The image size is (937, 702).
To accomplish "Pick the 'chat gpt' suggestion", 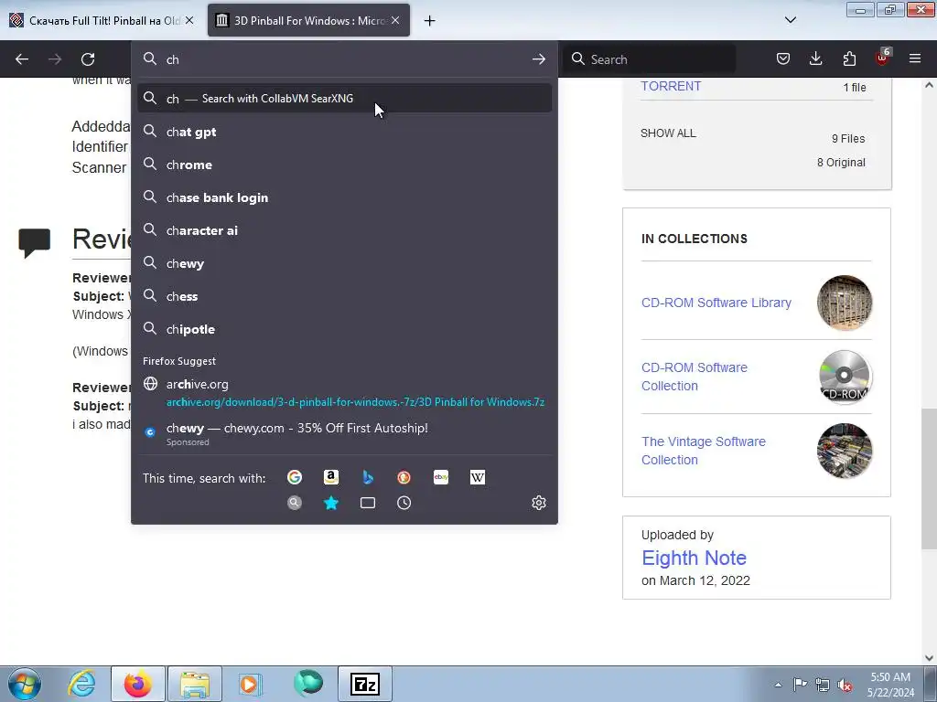I will tap(344, 132).
